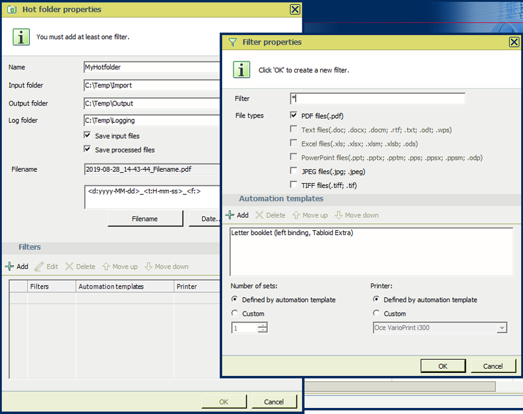Cancel the Hot folder properties dialog
The height and width of the screenshot is (414, 523).
[x=273, y=402]
